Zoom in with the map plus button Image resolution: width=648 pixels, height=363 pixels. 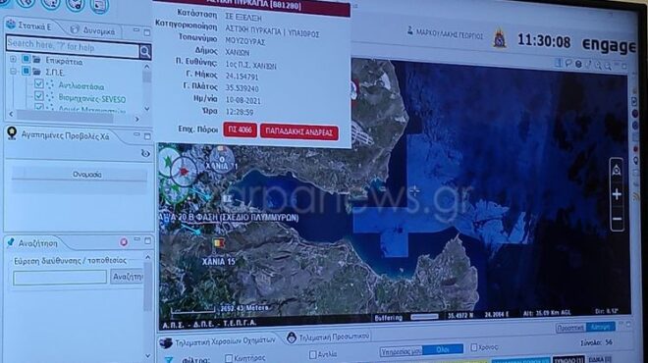617,194
